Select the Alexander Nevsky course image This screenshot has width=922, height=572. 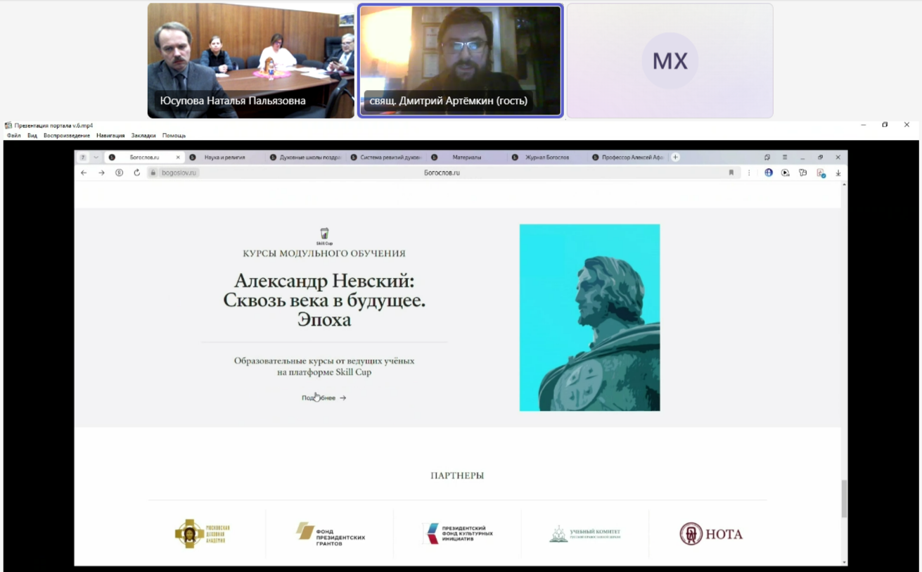pyautogui.click(x=589, y=317)
